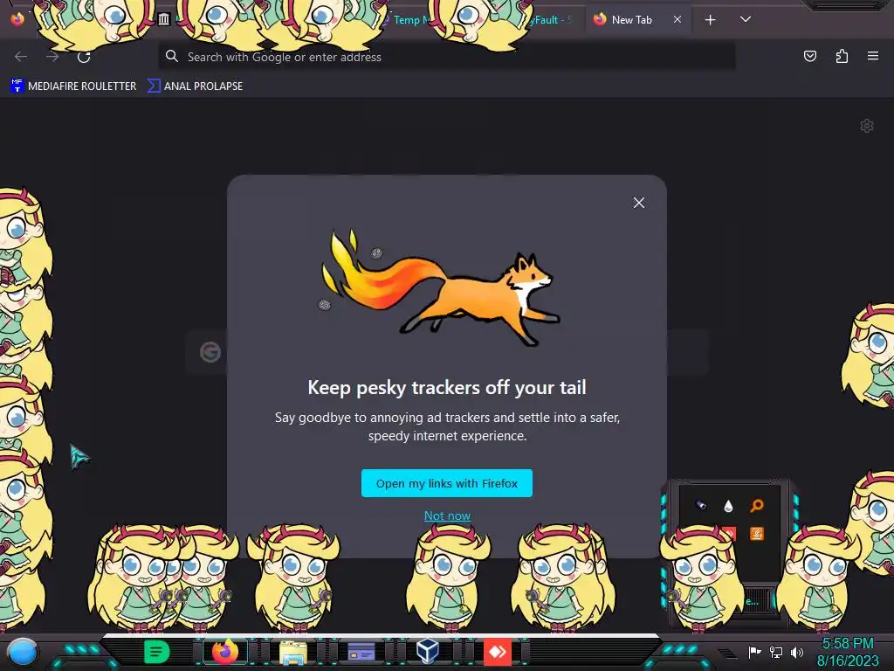Close the trackers promo dialog

pos(638,203)
